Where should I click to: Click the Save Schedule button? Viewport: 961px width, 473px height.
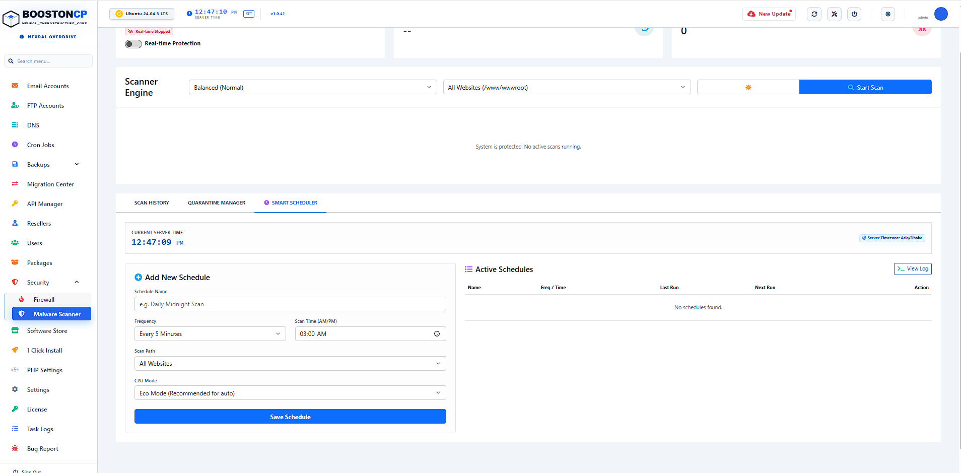coord(290,417)
